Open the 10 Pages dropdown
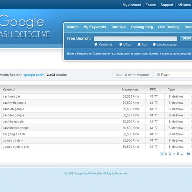The image size is (192, 192). [174, 75]
